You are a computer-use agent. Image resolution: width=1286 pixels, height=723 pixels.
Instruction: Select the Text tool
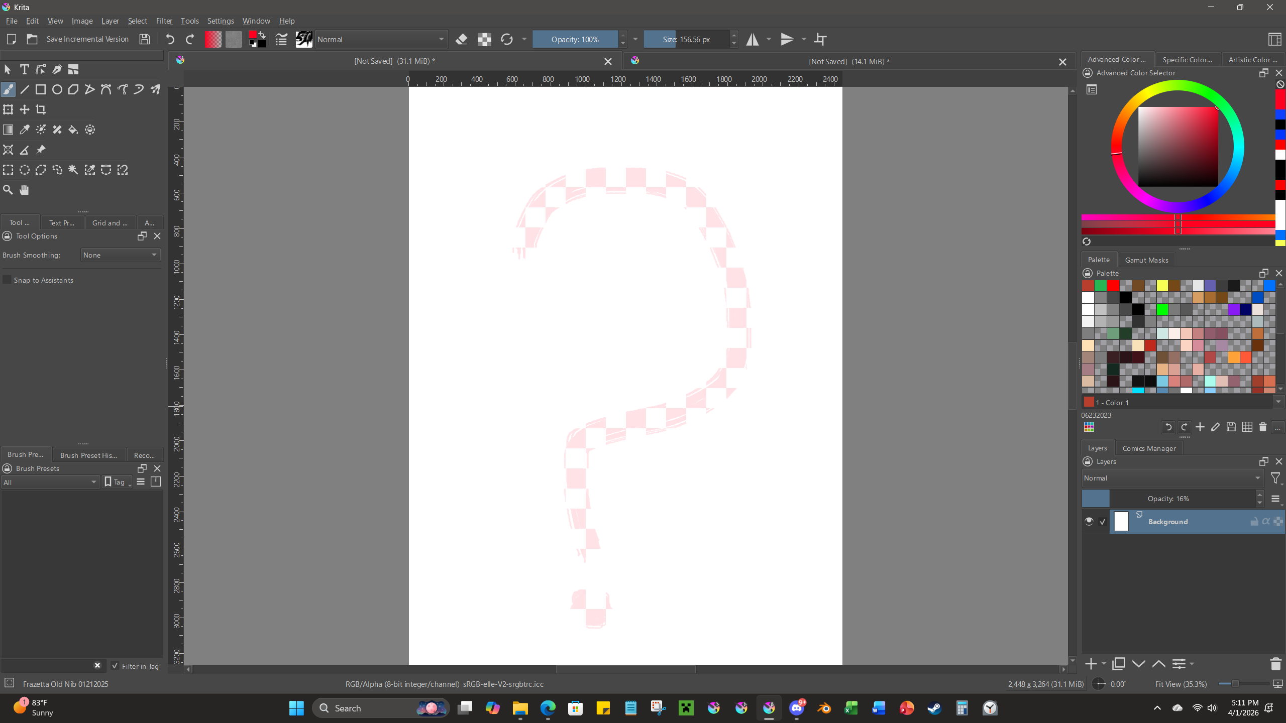[x=24, y=69]
